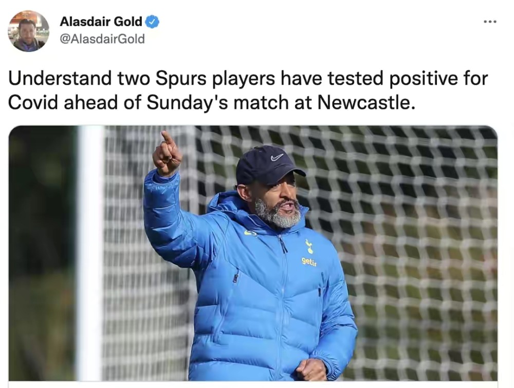Open Alasdair Gold's profile picture
This screenshot has height=388, width=514.
pos(28,31)
